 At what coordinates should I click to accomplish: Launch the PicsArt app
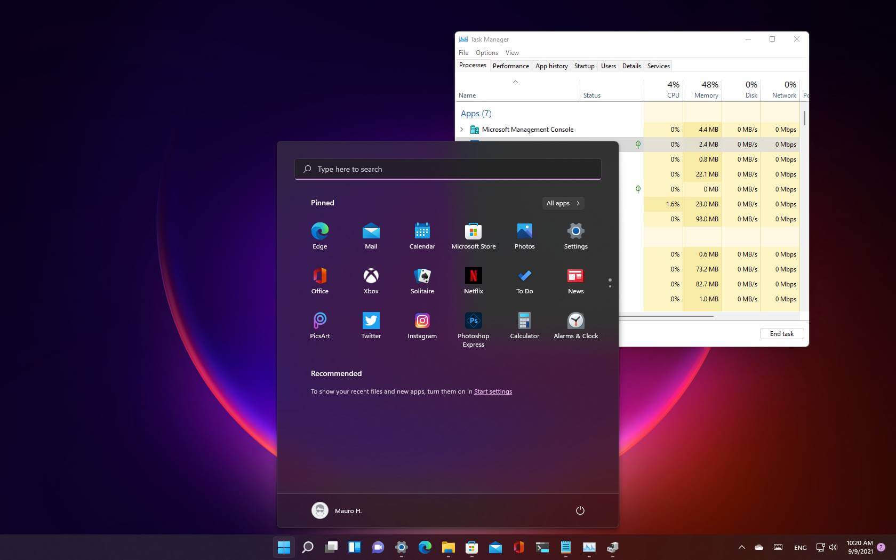coord(319,325)
